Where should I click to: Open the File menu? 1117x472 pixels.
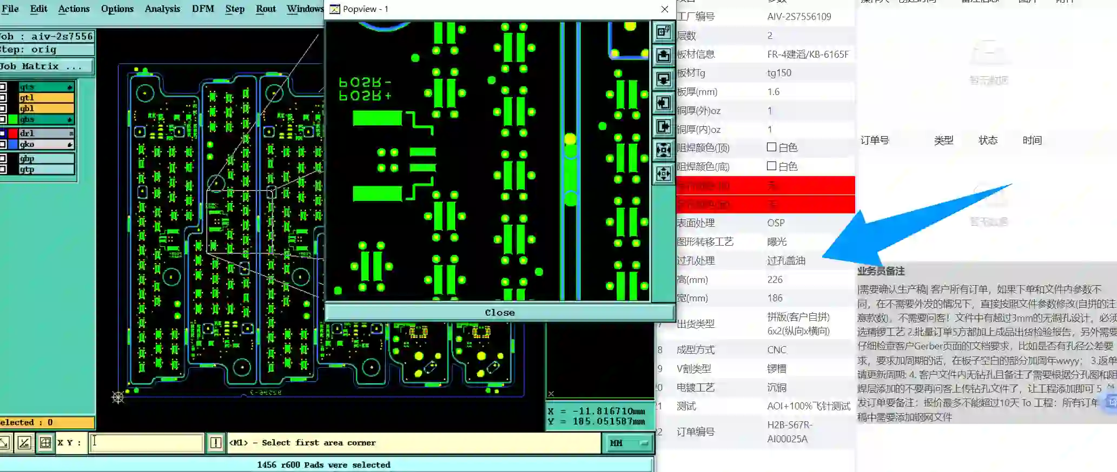tap(10, 9)
